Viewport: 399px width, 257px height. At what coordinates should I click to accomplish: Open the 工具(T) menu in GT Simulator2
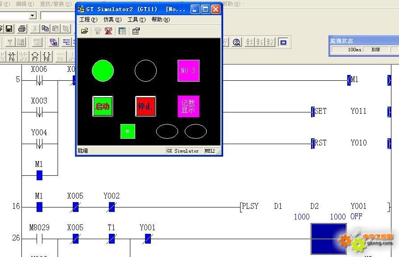click(x=137, y=20)
